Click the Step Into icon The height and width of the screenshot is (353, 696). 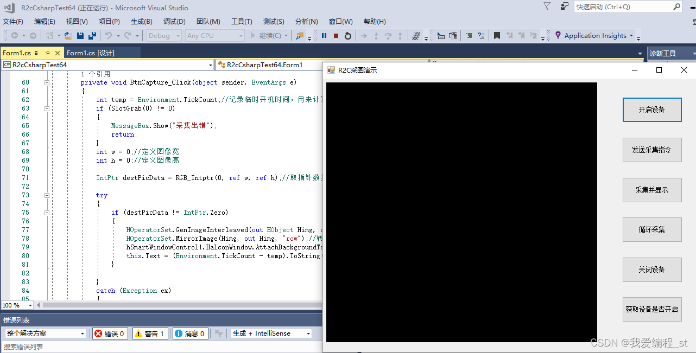376,36
